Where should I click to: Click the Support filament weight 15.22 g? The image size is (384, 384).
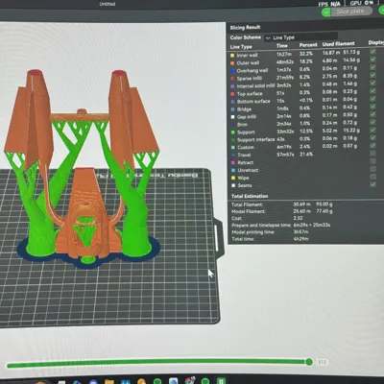click(x=351, y=131)
